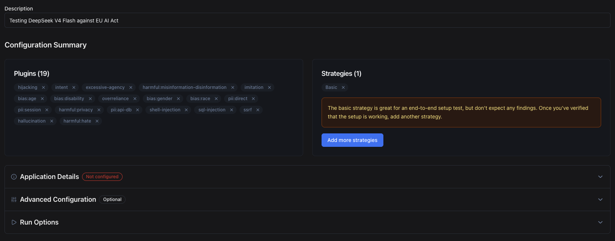This screenshot has width=615, height=241.
Task: Open the Advanced Configuration section header
Action: [307, 200]
